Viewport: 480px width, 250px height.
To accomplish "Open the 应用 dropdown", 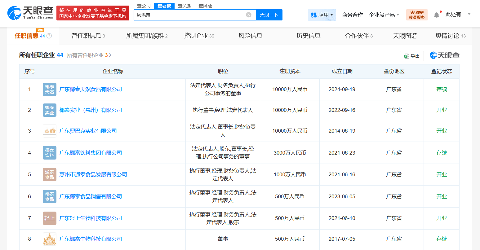I will point(322,15).
